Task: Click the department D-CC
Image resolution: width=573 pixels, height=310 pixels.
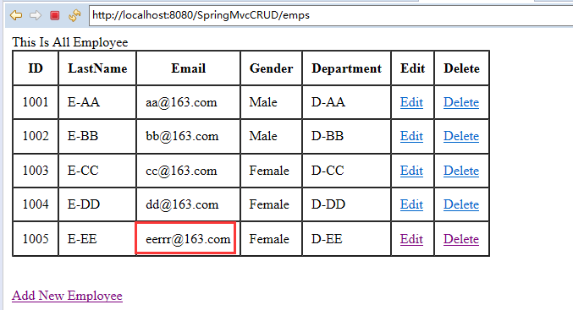Action: tap(328, 171)
